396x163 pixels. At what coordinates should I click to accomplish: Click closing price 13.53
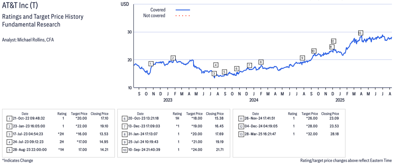103,134
